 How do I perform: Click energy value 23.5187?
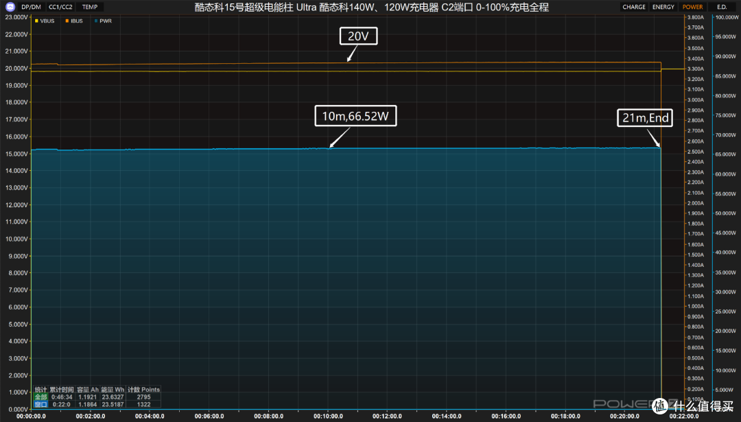113,405
